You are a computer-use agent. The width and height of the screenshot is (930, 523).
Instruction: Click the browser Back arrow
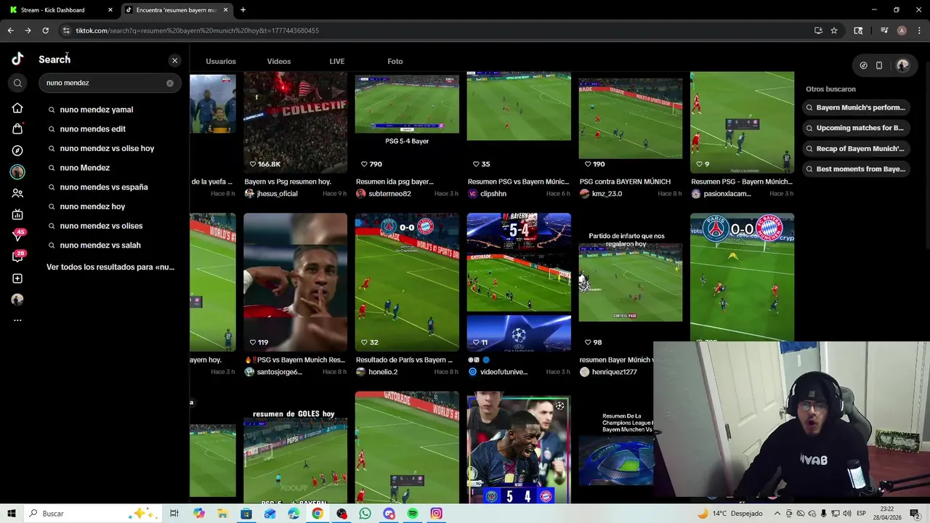[x=10, y=31]
